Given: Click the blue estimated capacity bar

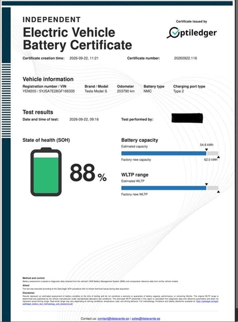Looking at the screenshot, I should click(x=164, y=153).
